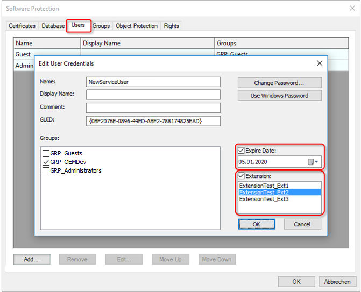Viewport: 361px width, 292px height.
Task: Click the Abbrechen button
Action: pos(337,282)
